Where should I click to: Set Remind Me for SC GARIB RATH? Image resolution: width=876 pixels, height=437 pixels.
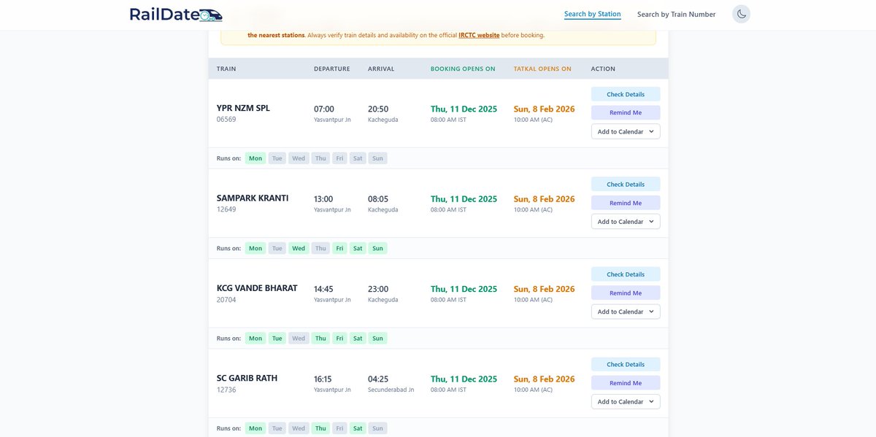tap(626, 383)
